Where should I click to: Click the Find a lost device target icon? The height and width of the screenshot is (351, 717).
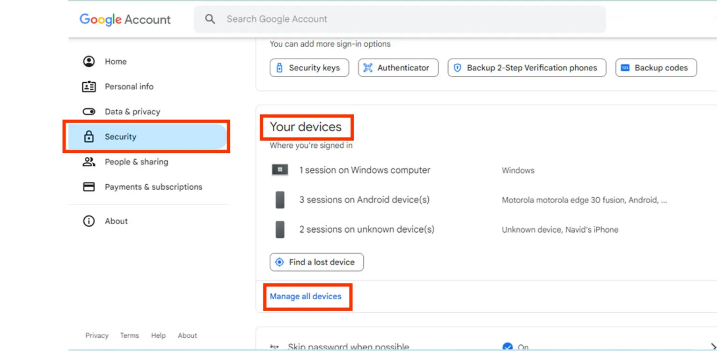click(x=279, y=262)
